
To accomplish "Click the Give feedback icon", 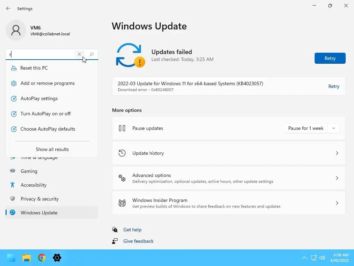I will [x=115, y=241].
